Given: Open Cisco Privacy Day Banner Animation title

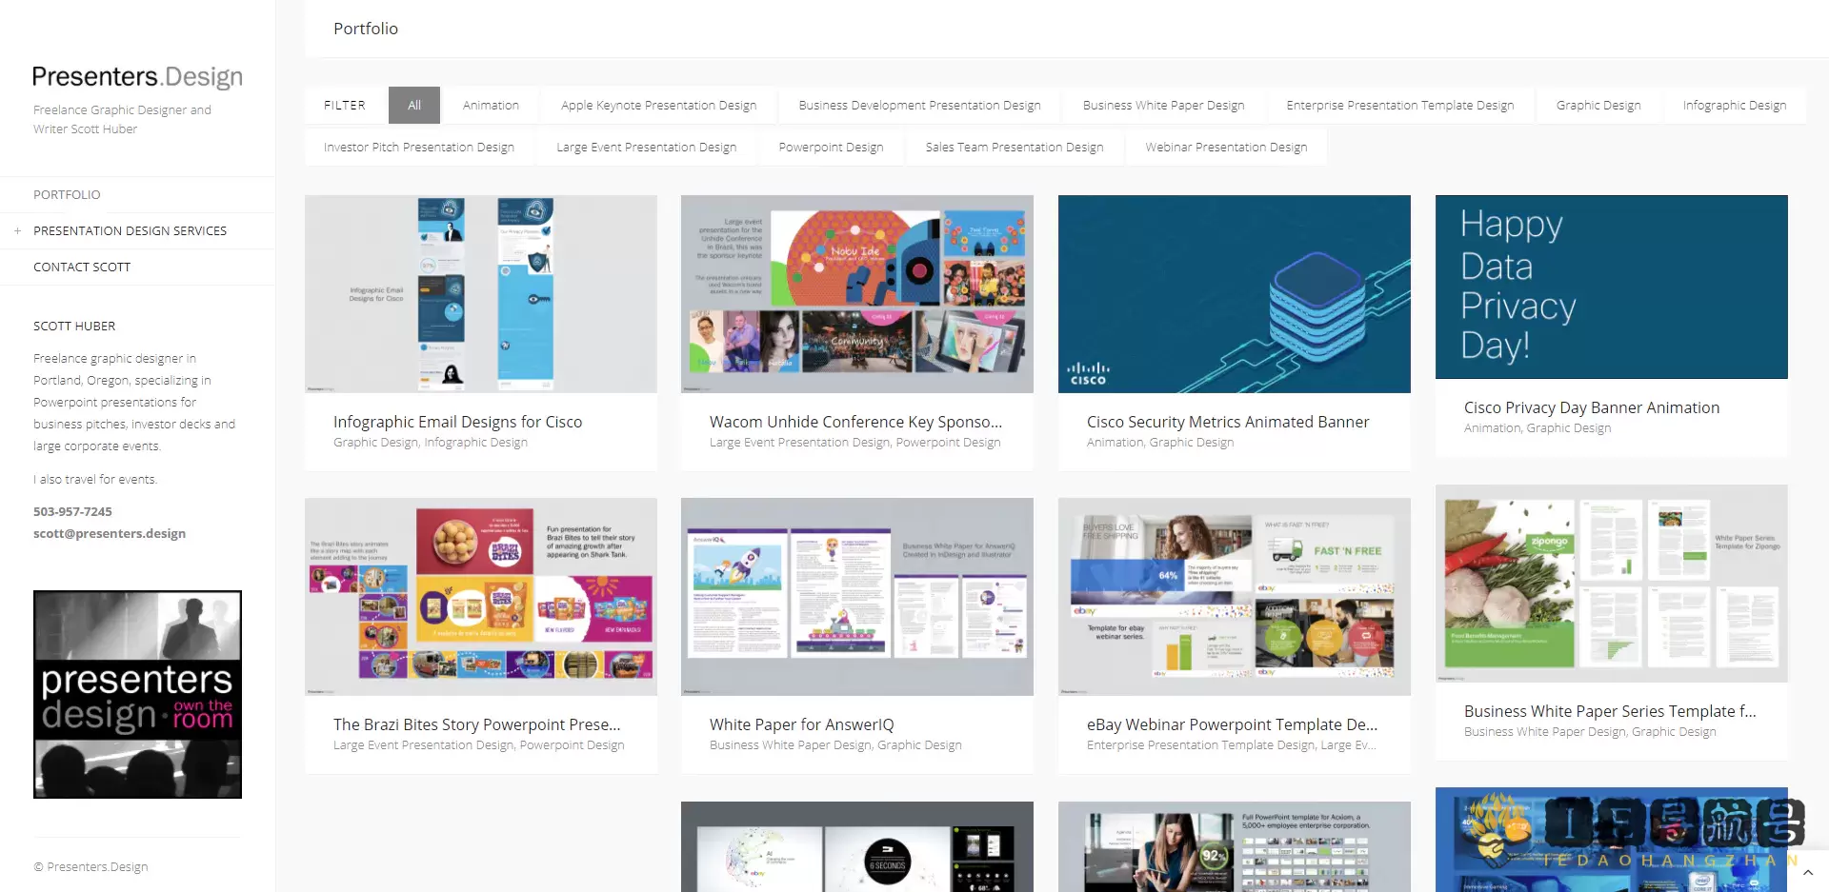Looking at the screenshot, I should click(x=1592, y=407).
